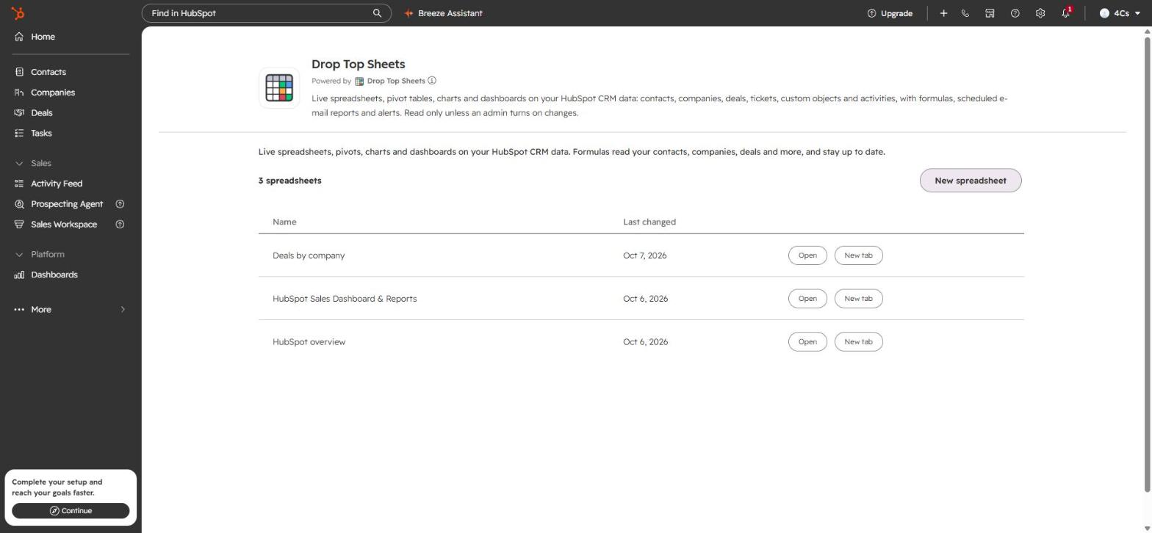The image size is (1152, 533).
Task: Open HubSpot overview in new tab
Action: [x=858, y=342]
